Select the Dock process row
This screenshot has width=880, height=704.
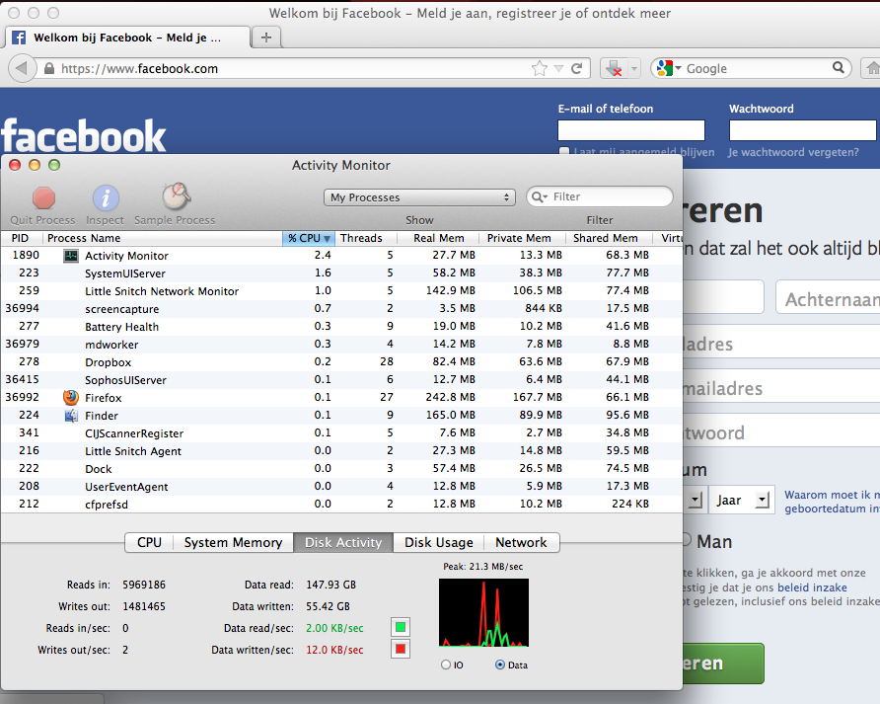(341, 469)
